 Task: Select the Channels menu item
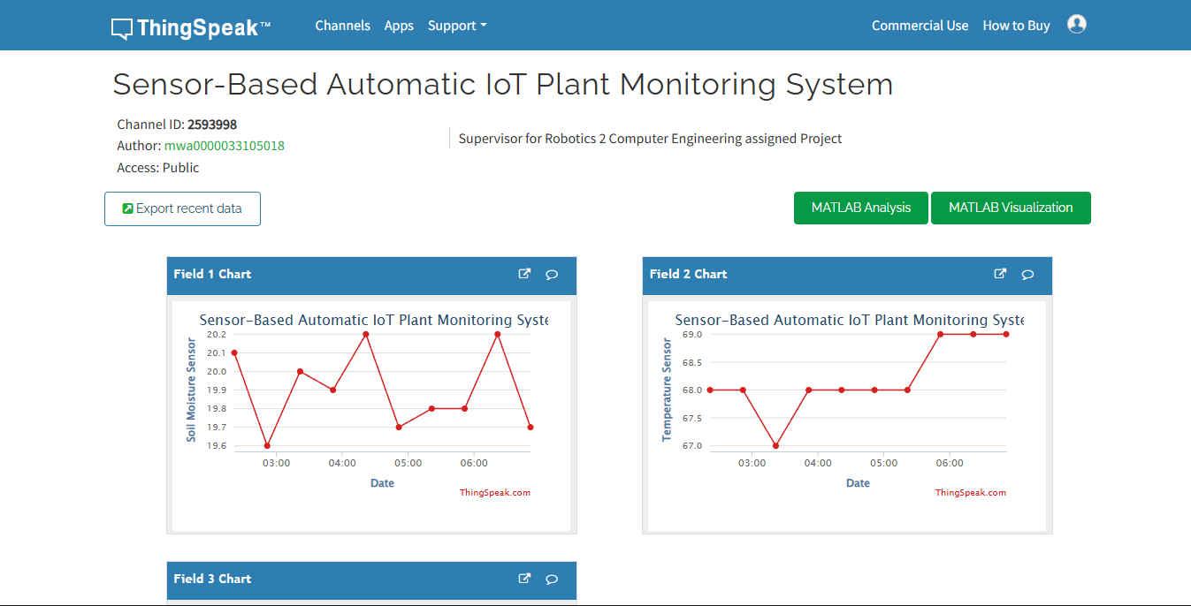point(342,25)
